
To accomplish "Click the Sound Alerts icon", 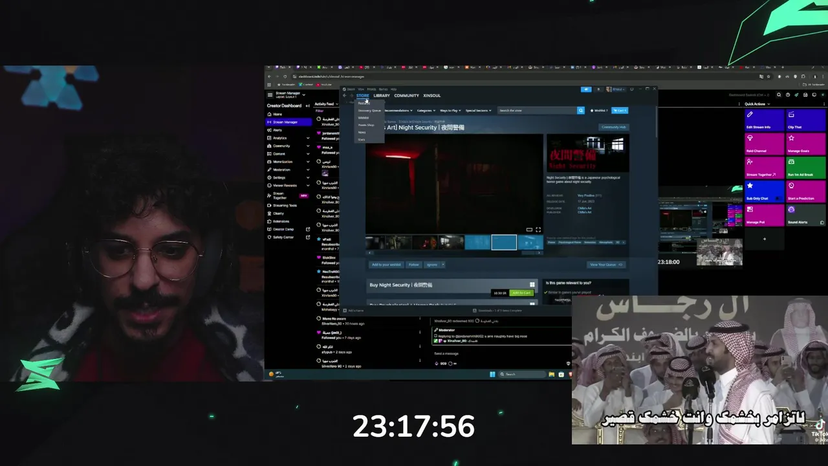I will [x=791, y=210].
